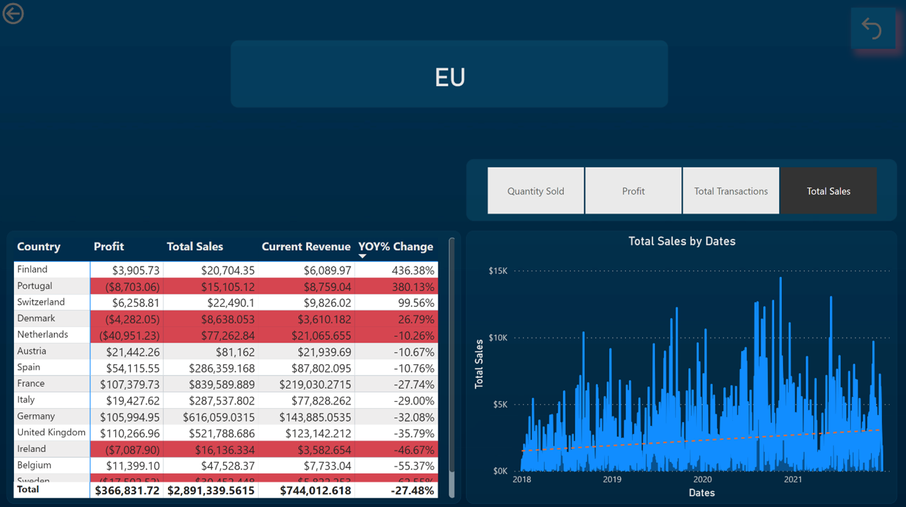Click the Total Sales column header
The height and width of the screenshot is (507, 906).
195,247
